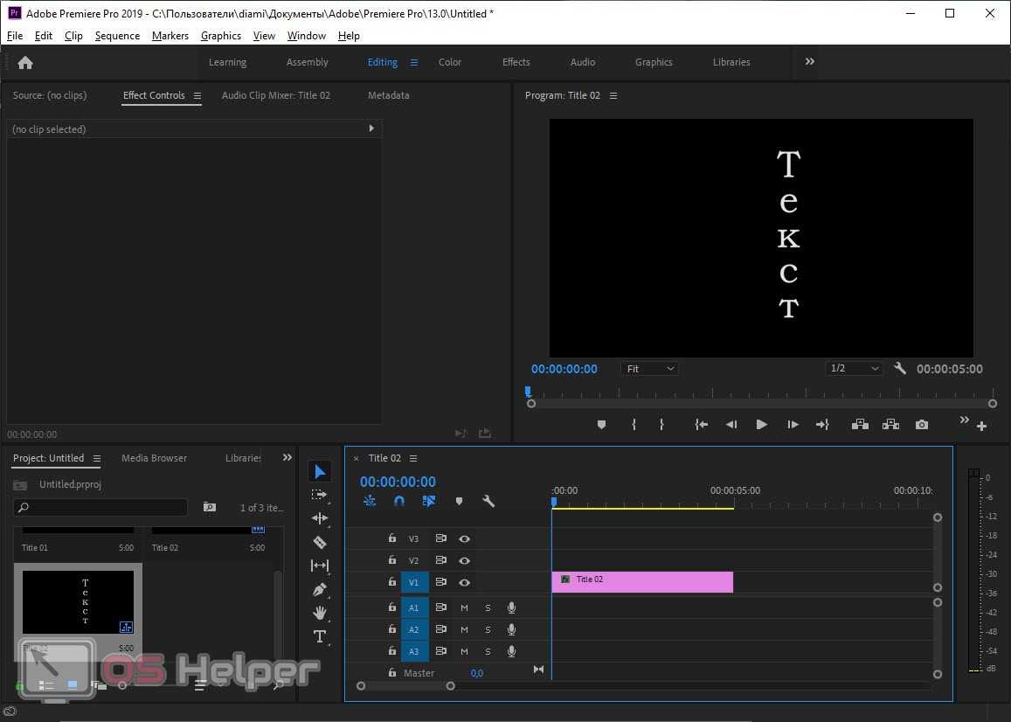Select the Pen tool
Screen dimensions: 1011x722
tap(320, 589)
